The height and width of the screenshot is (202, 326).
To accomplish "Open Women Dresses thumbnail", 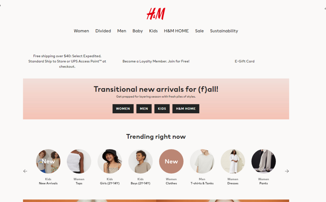I will tap(233, 161).
